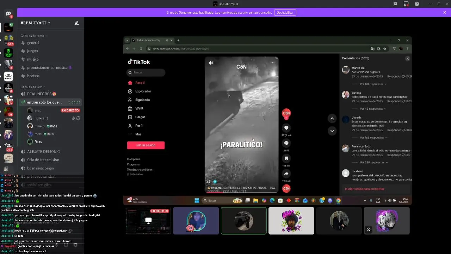451x254 pixels.
Task: Click user enzo in voice channel
Action: pyautogui.click(x=38, y=110)
